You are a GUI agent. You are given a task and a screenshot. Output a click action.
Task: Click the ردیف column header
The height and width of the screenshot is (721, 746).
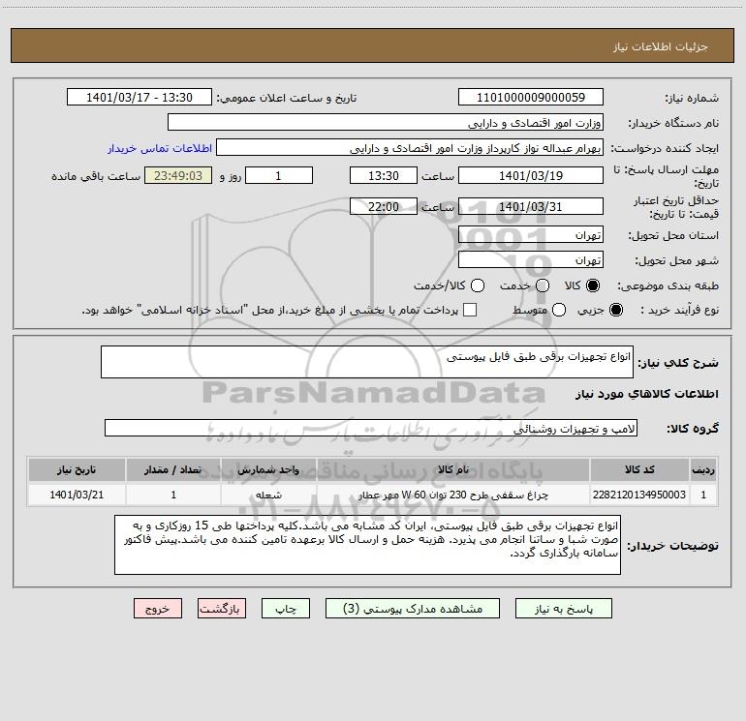point(703,469)
